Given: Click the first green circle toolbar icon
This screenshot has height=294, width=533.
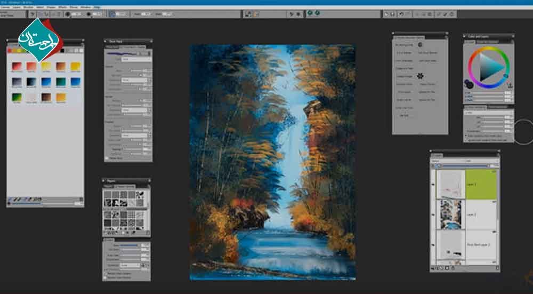Looking at the screenshot, I should [x=310, y=13].
